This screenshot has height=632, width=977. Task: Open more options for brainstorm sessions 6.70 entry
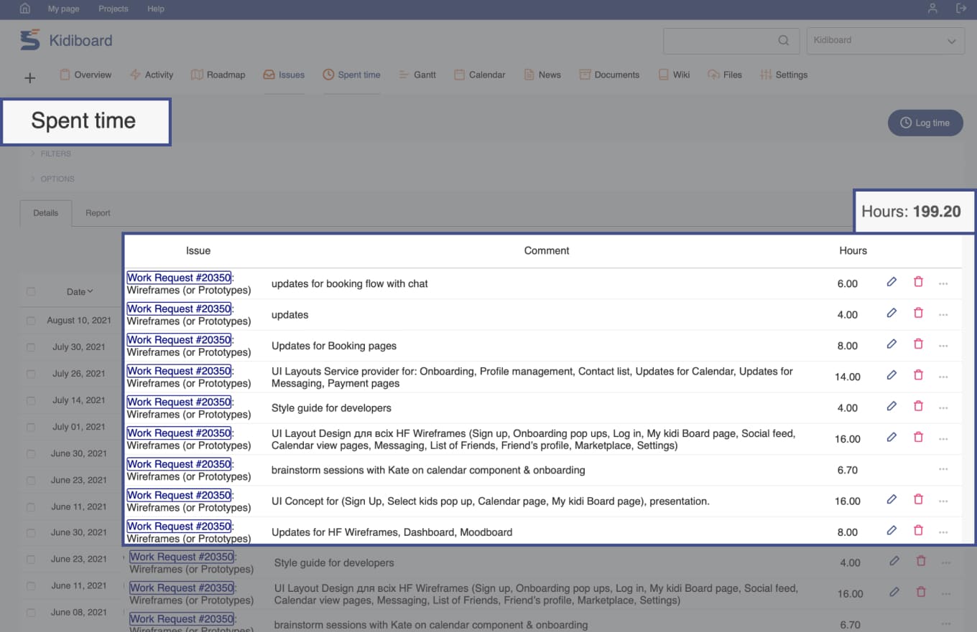coord(943,470)
